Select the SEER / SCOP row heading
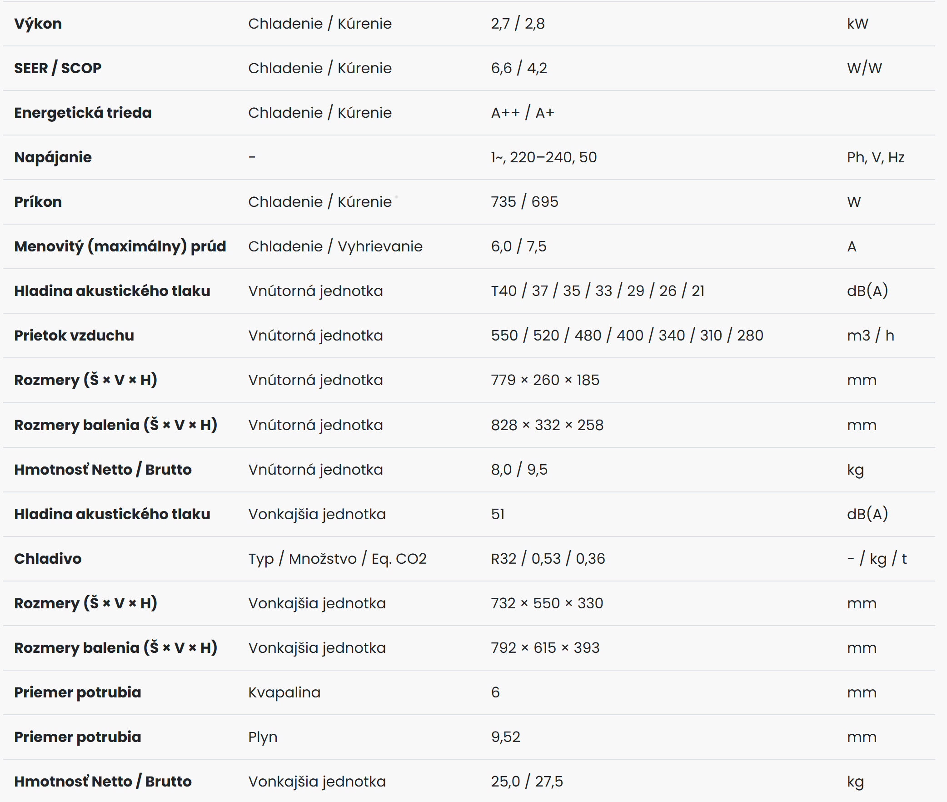This screenshot has height=802, width=947. (x=58, y=68)
